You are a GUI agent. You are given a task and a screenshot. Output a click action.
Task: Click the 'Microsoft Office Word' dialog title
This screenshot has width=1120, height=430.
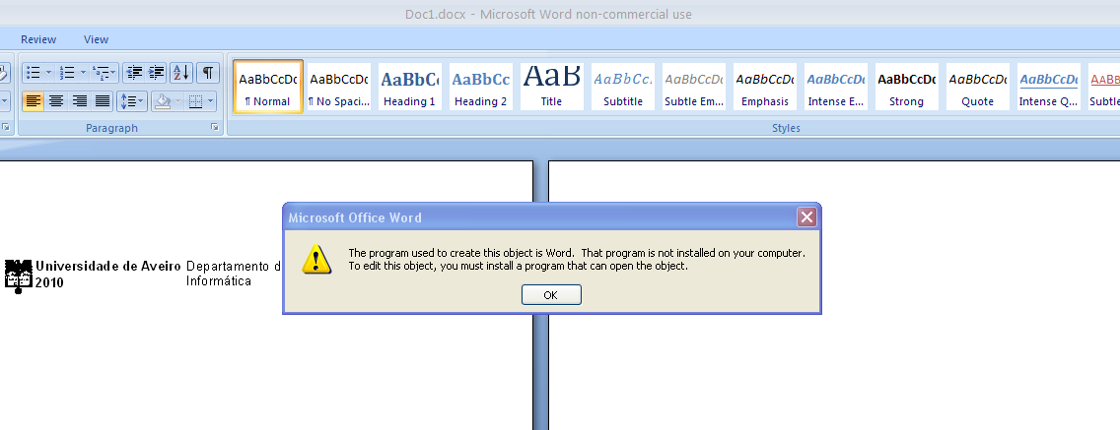(x=355, y=217)
